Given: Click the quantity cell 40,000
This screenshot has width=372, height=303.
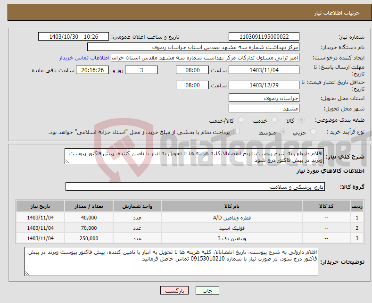Looking at the screenshot, I should [89, 218].
